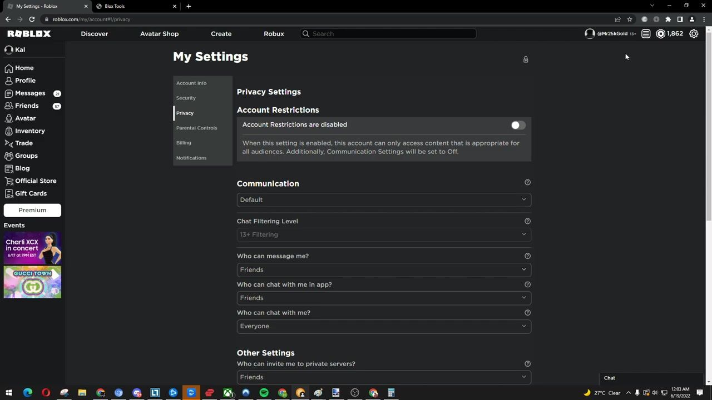Viewport: 712px width, 400px height.
Task: Open Official Store from the left sidebar
Action: point(30,181)
